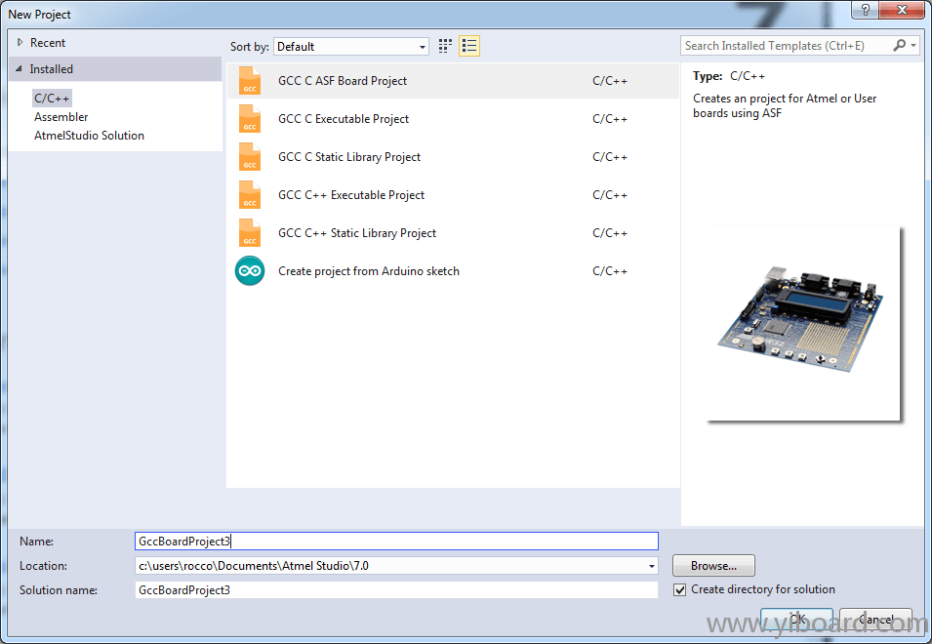Choose GCC C Static Library Project template
932x644 pixels.
coord(453,157)
